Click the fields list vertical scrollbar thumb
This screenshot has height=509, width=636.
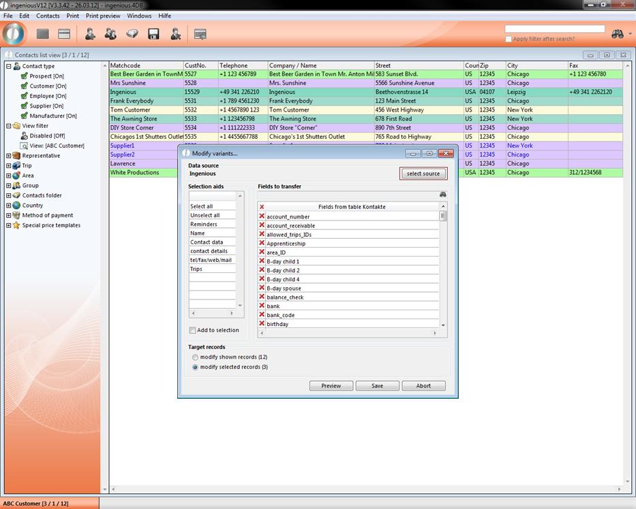443,216
